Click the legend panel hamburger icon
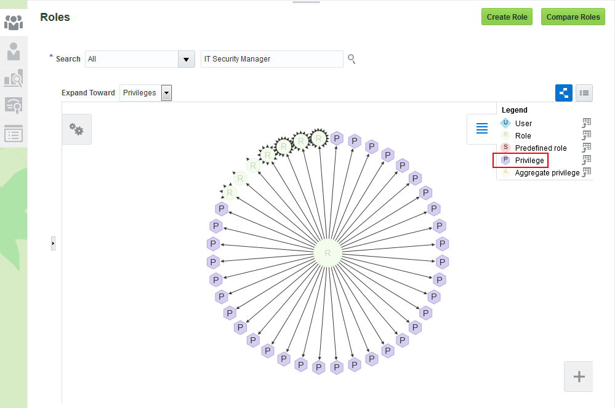Image resolution: width=615 pixels, height=408 pixels. coord(482,129)
